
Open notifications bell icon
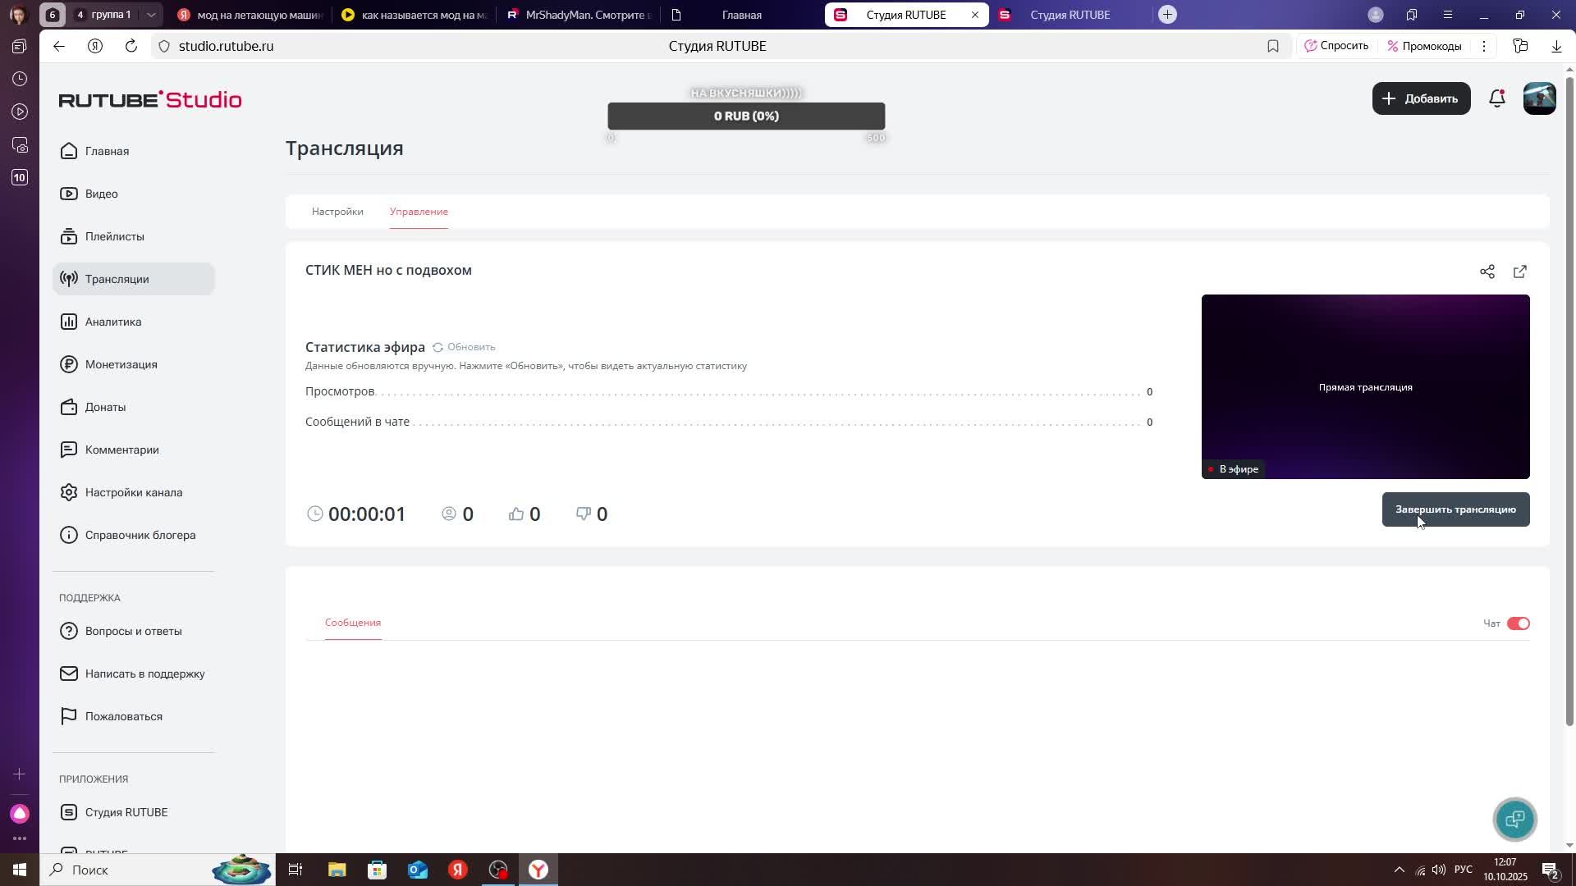click(1496, 98)
